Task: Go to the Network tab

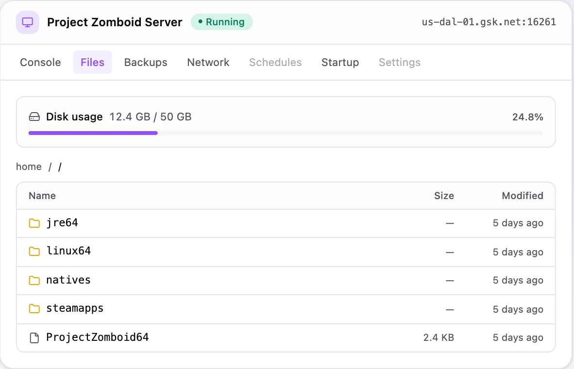Action: point(208,62)
